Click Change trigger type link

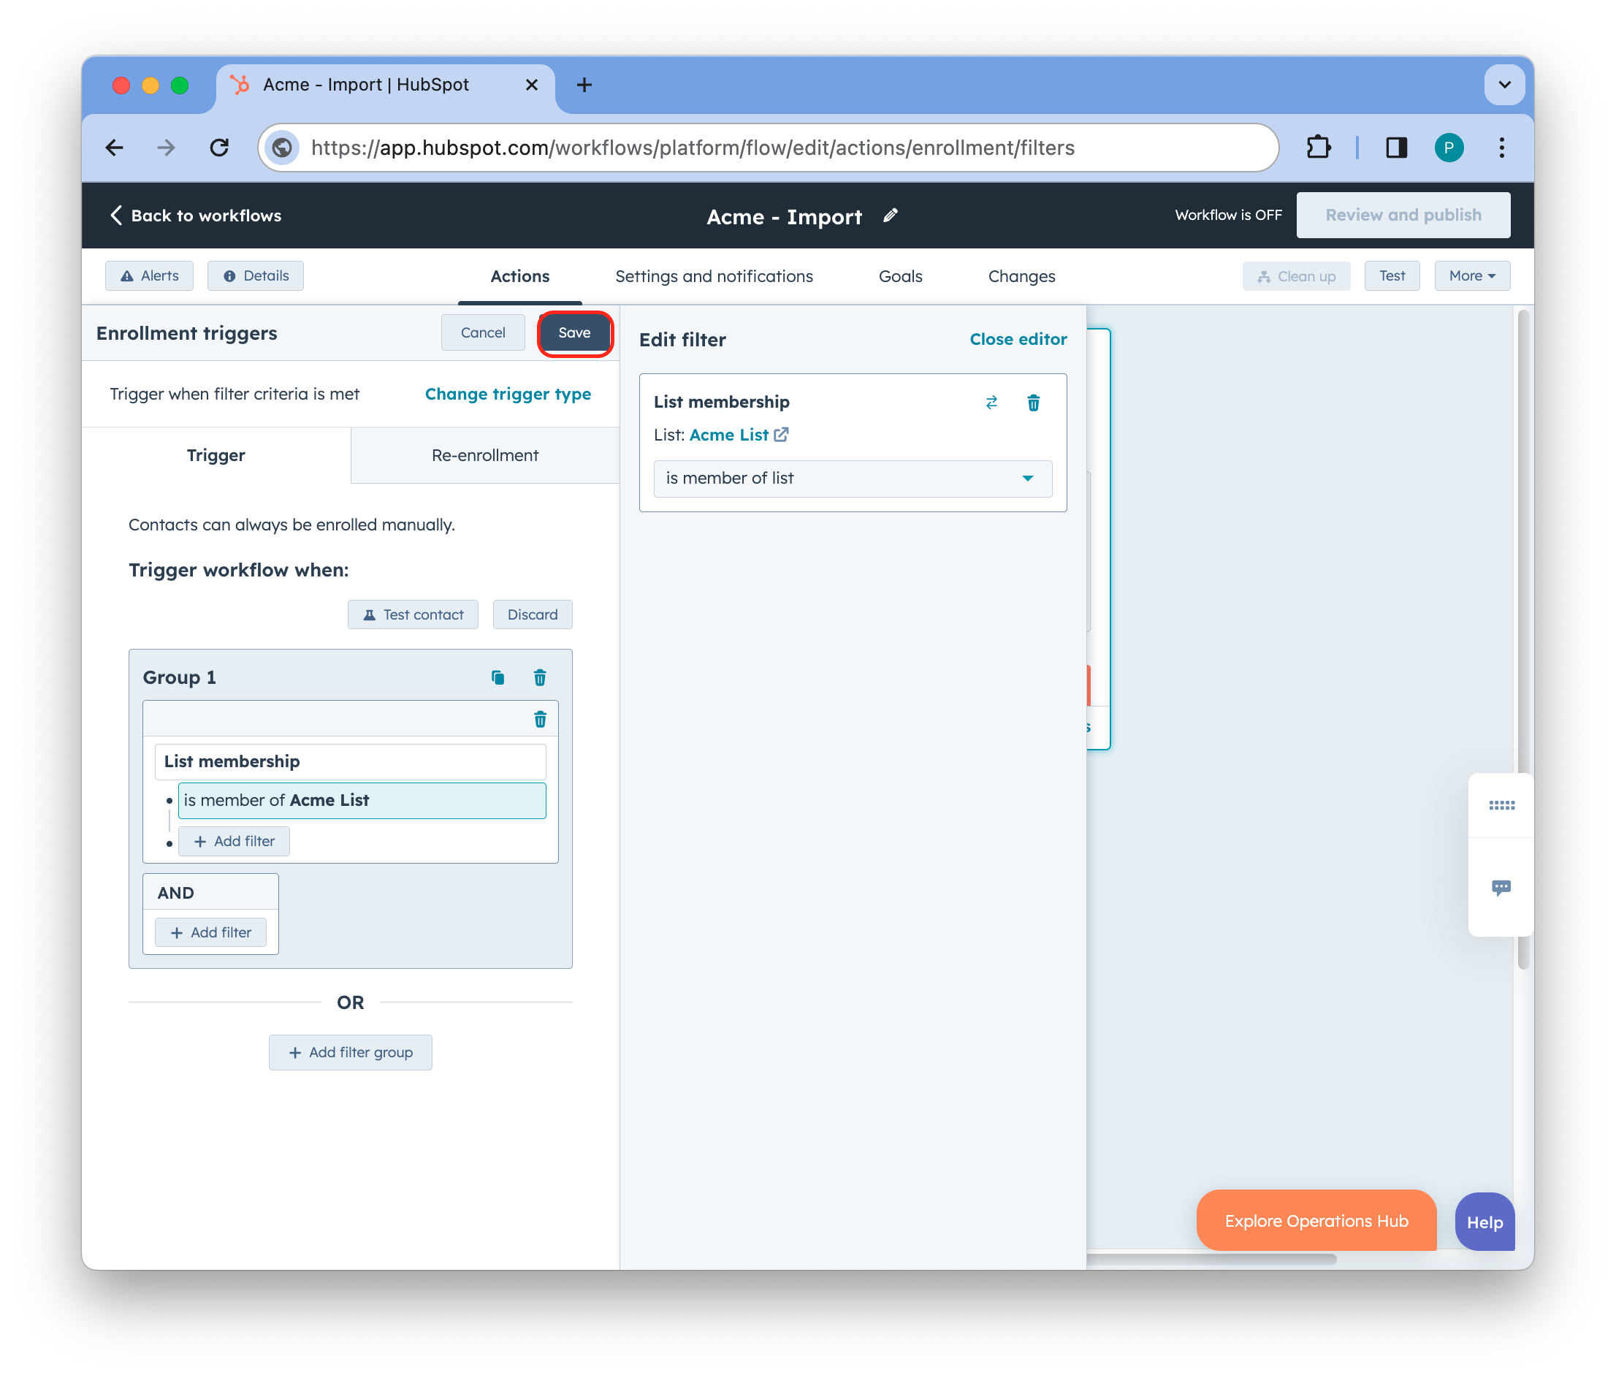pos(508,394)
